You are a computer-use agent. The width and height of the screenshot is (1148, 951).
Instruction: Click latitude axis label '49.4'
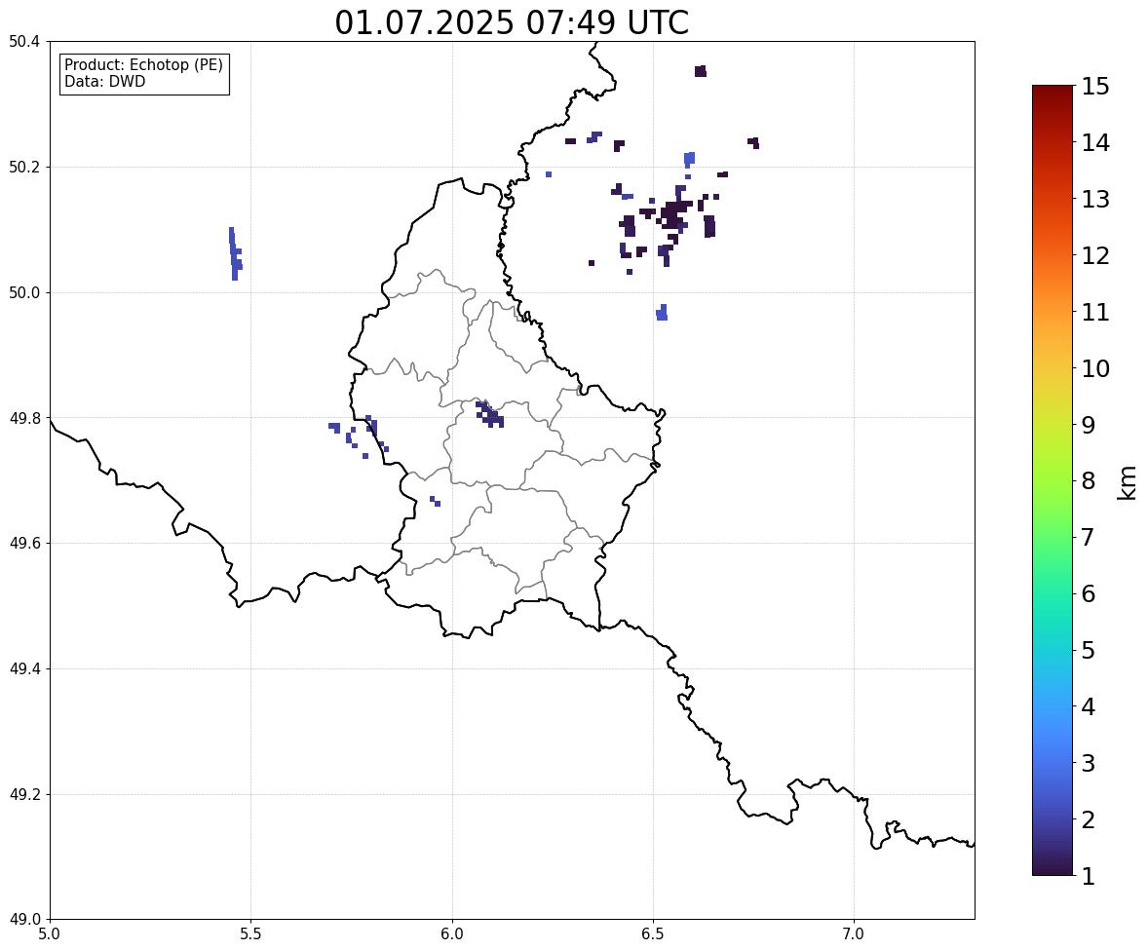click(x=24, y=668)
